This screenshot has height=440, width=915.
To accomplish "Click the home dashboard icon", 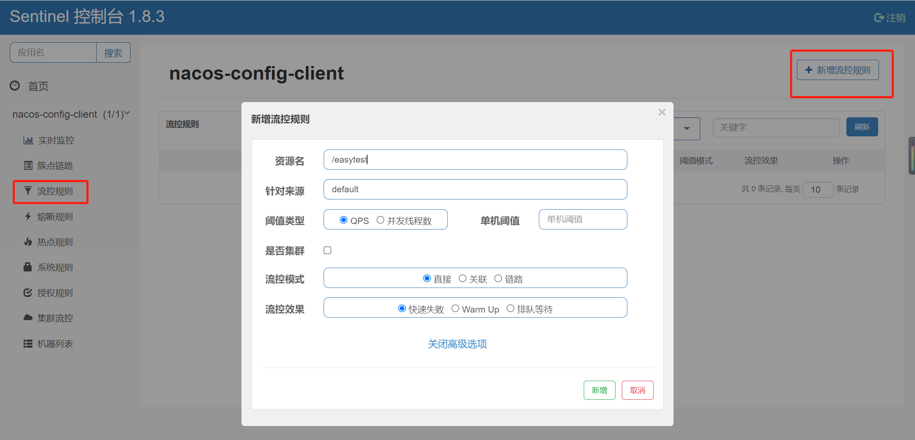I will (x=15, y=86).
